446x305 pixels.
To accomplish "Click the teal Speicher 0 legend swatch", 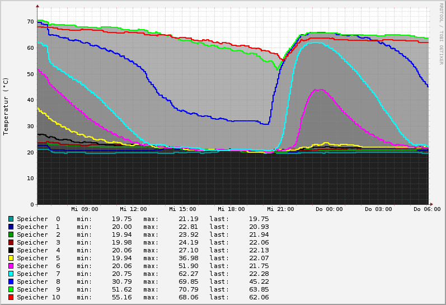I will point(11,219).
